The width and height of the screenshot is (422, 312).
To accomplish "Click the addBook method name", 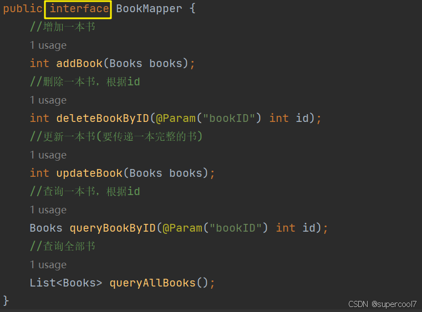I will click(x=79, y=64).
